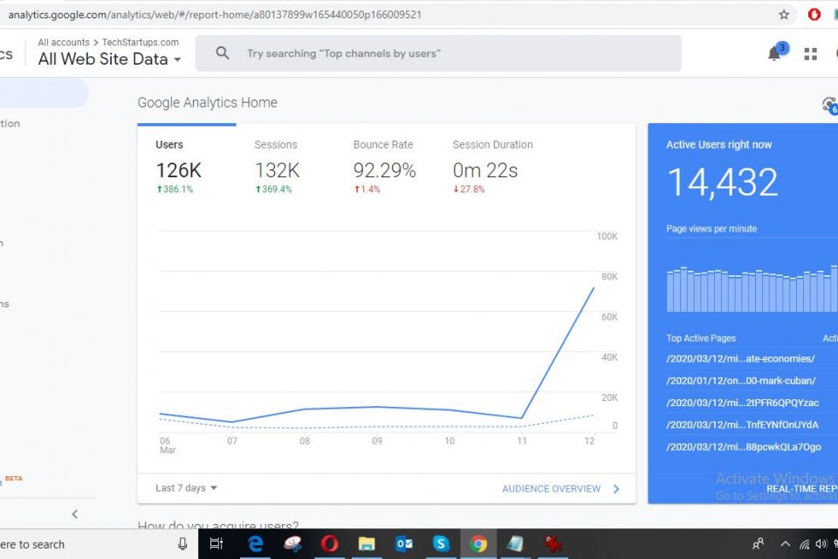Open Microsoft Edge from the taskbar

pos(256,543)
